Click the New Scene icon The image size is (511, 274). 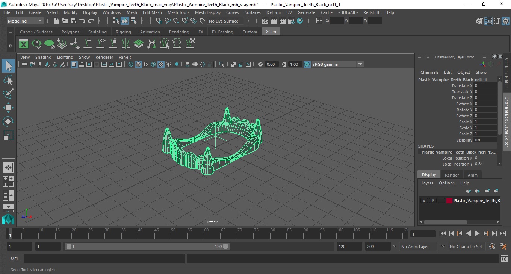[x=56, y=21]
